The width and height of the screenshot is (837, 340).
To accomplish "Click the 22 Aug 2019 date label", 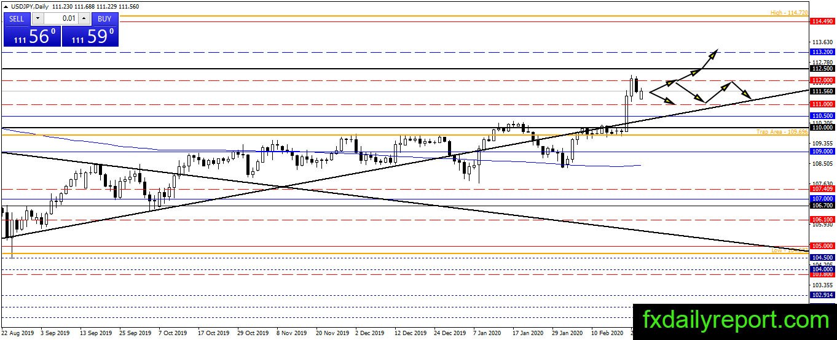I will click(18, 334).
